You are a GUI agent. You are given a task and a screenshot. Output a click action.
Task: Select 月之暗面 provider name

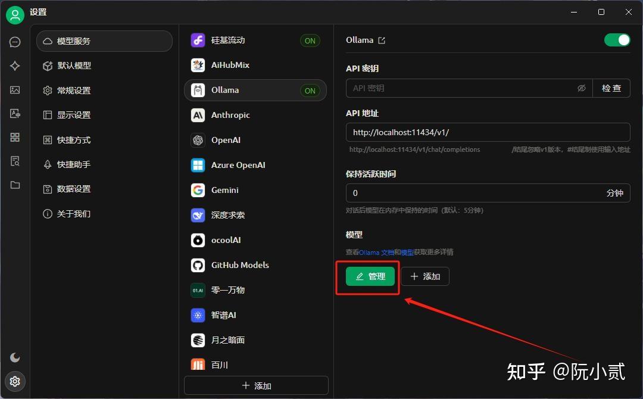click(228, 341)
